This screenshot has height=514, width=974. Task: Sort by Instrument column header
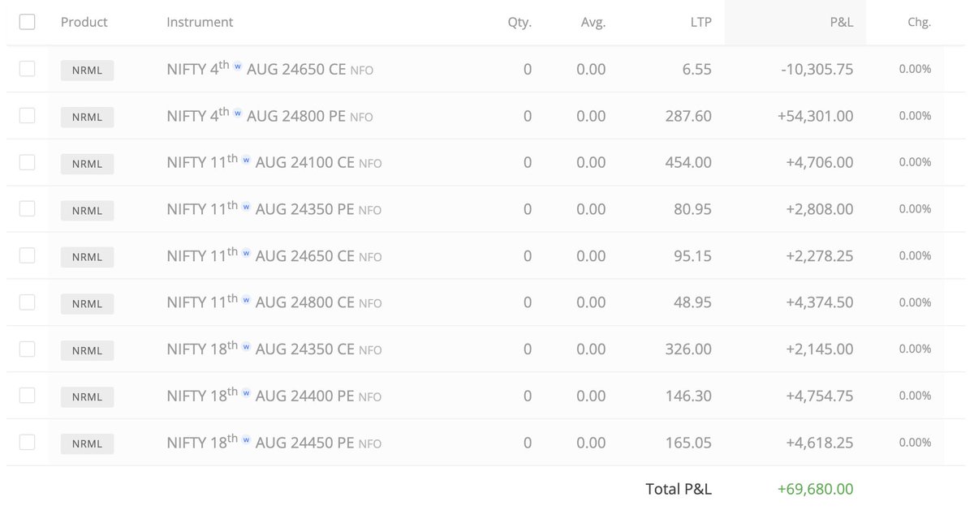click(200, 23)
